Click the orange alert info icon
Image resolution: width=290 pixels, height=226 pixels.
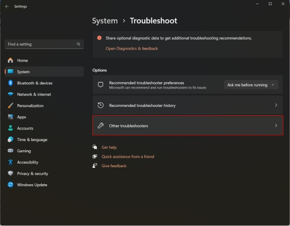99,38
